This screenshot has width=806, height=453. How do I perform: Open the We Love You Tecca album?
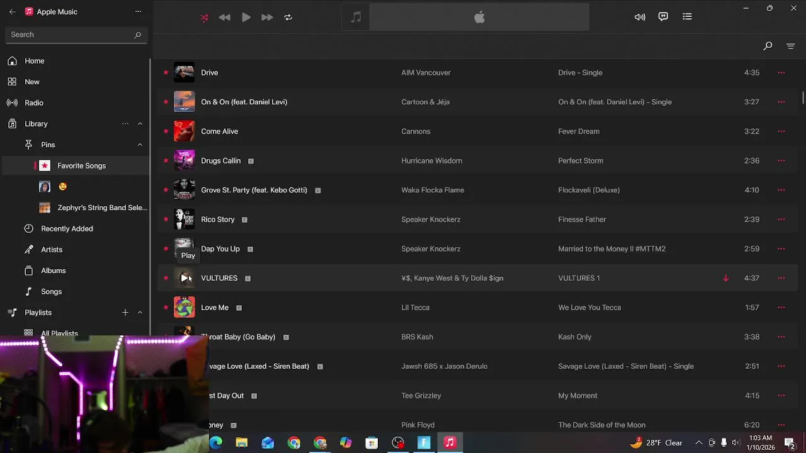pyautogui.click(x=589, y=307)
